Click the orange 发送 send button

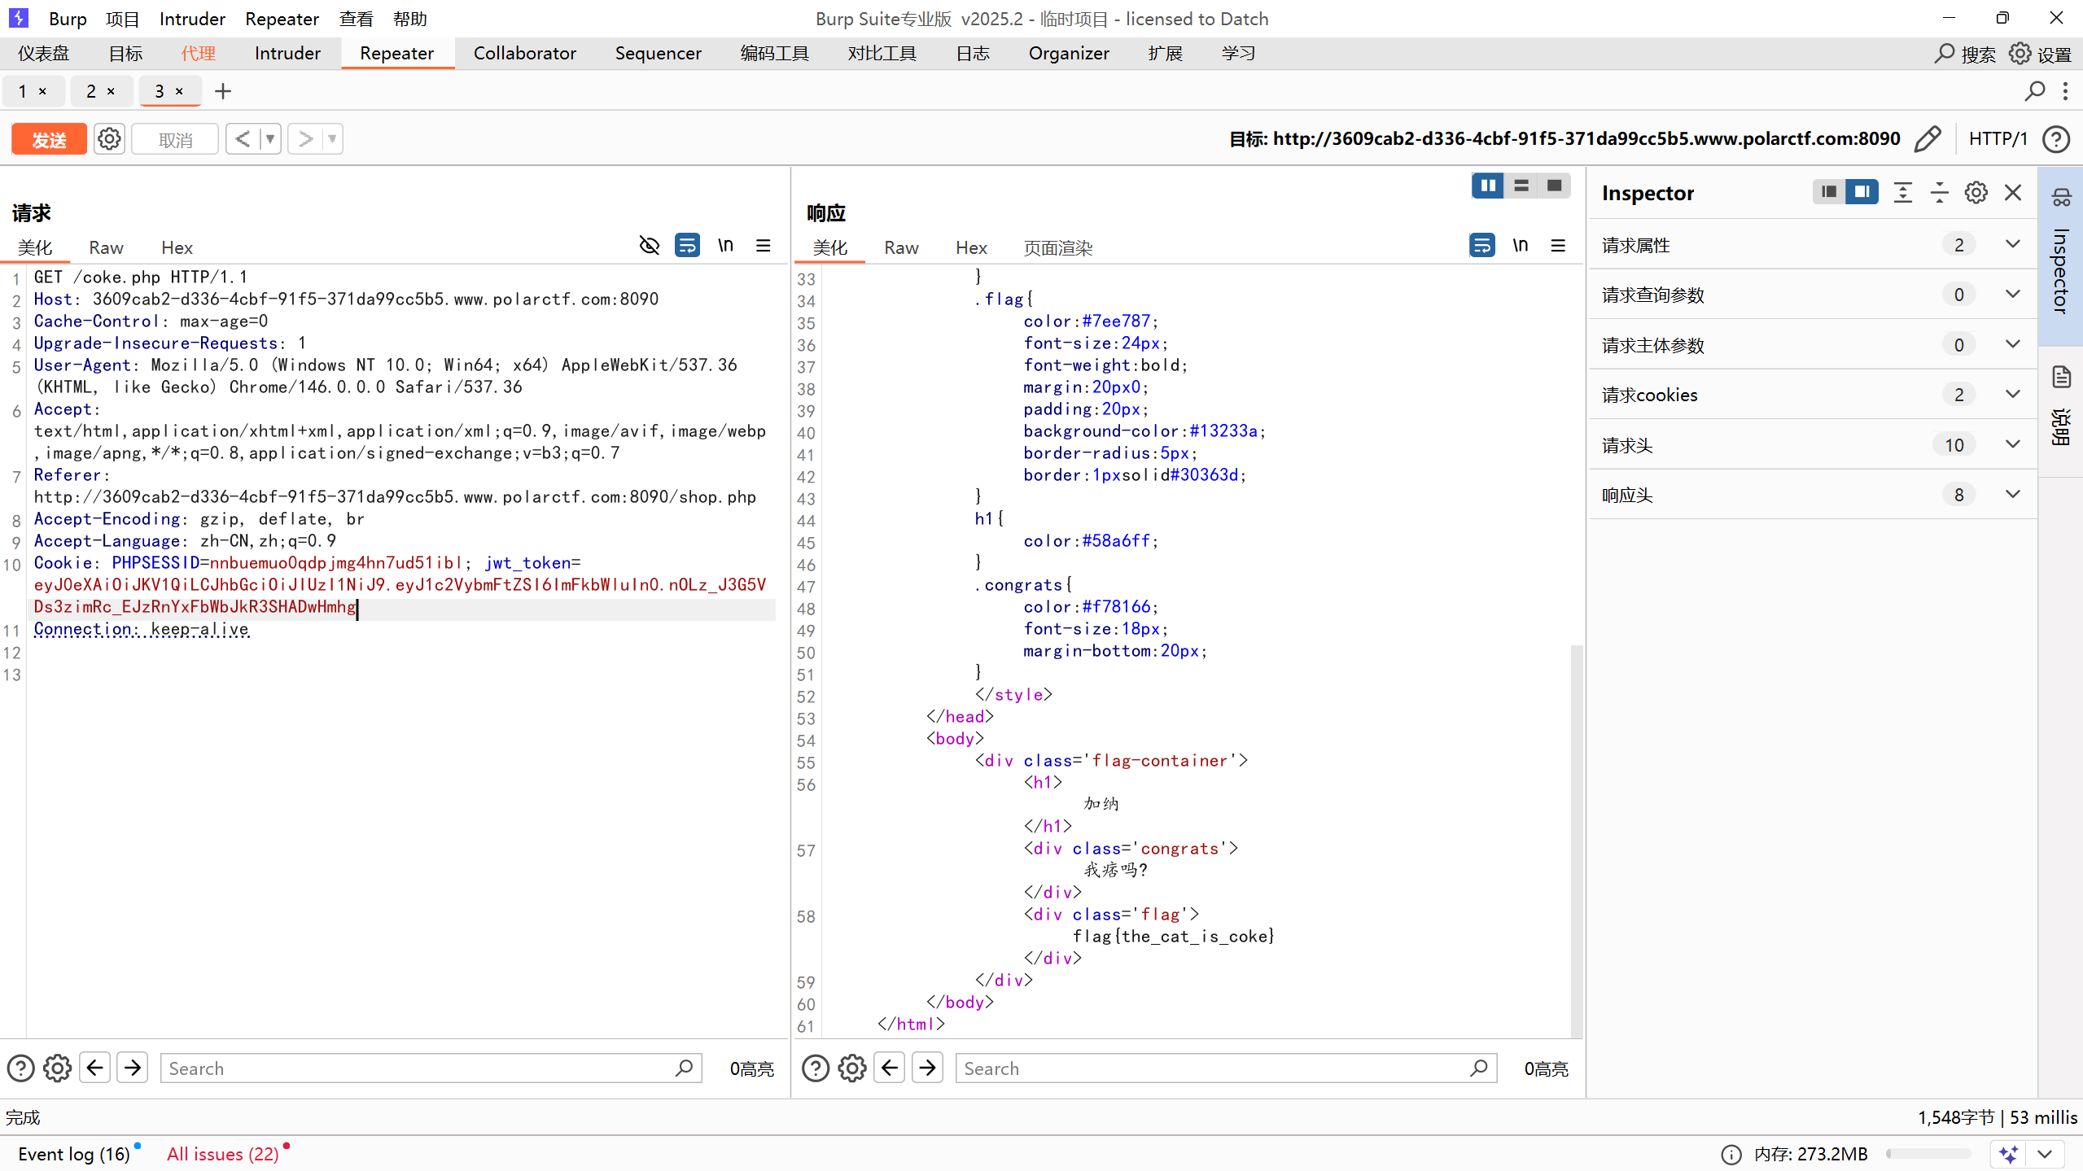[x=49, y=139]
